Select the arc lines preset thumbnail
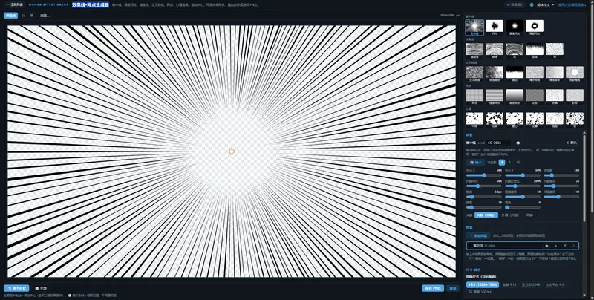Screen dimensions: 594x300 (x=515, y=50)
